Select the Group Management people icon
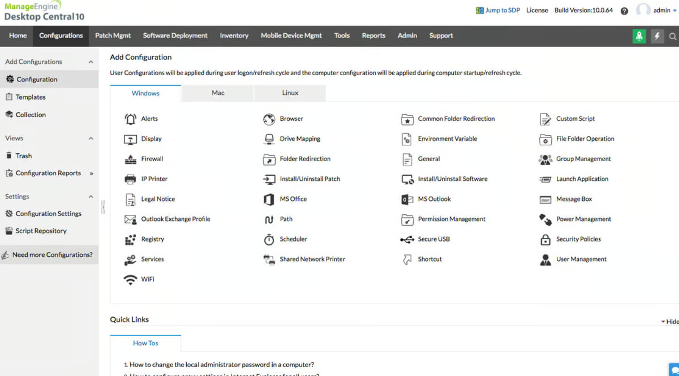 (545, 159)
